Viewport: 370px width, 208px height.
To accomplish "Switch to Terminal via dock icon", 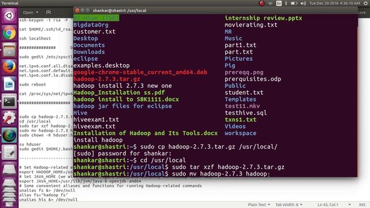I will pos(9,102).
